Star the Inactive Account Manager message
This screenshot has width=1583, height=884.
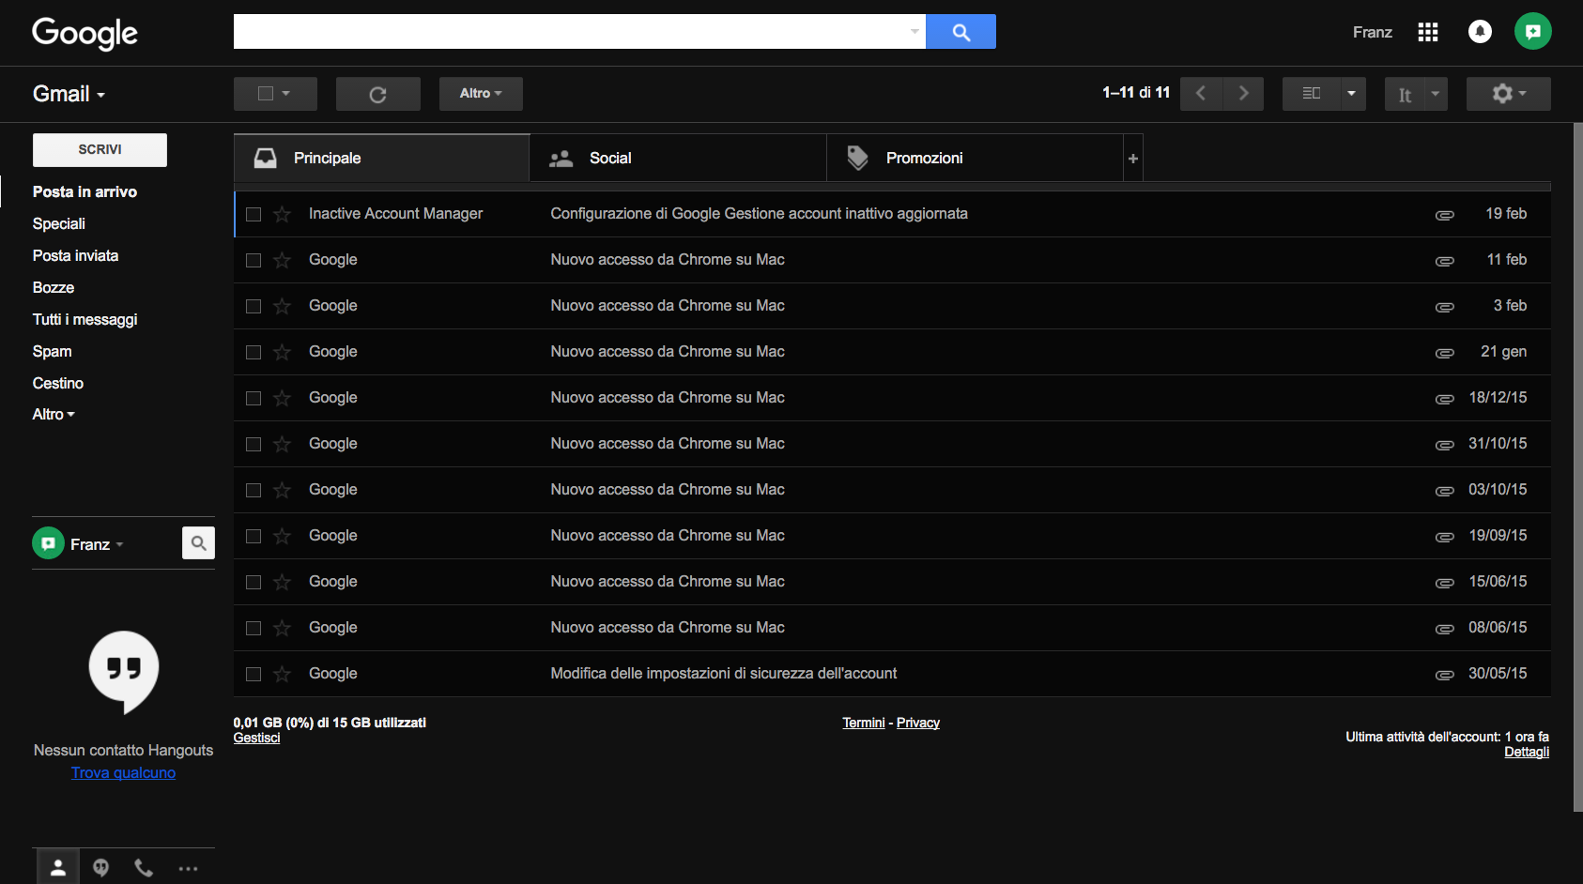click(282, 214)
